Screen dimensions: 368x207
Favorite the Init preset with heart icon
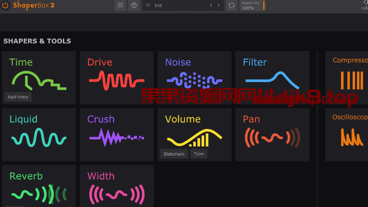(148, 5)
